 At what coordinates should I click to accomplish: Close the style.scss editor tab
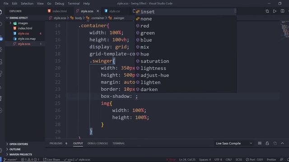click(98, 11)
